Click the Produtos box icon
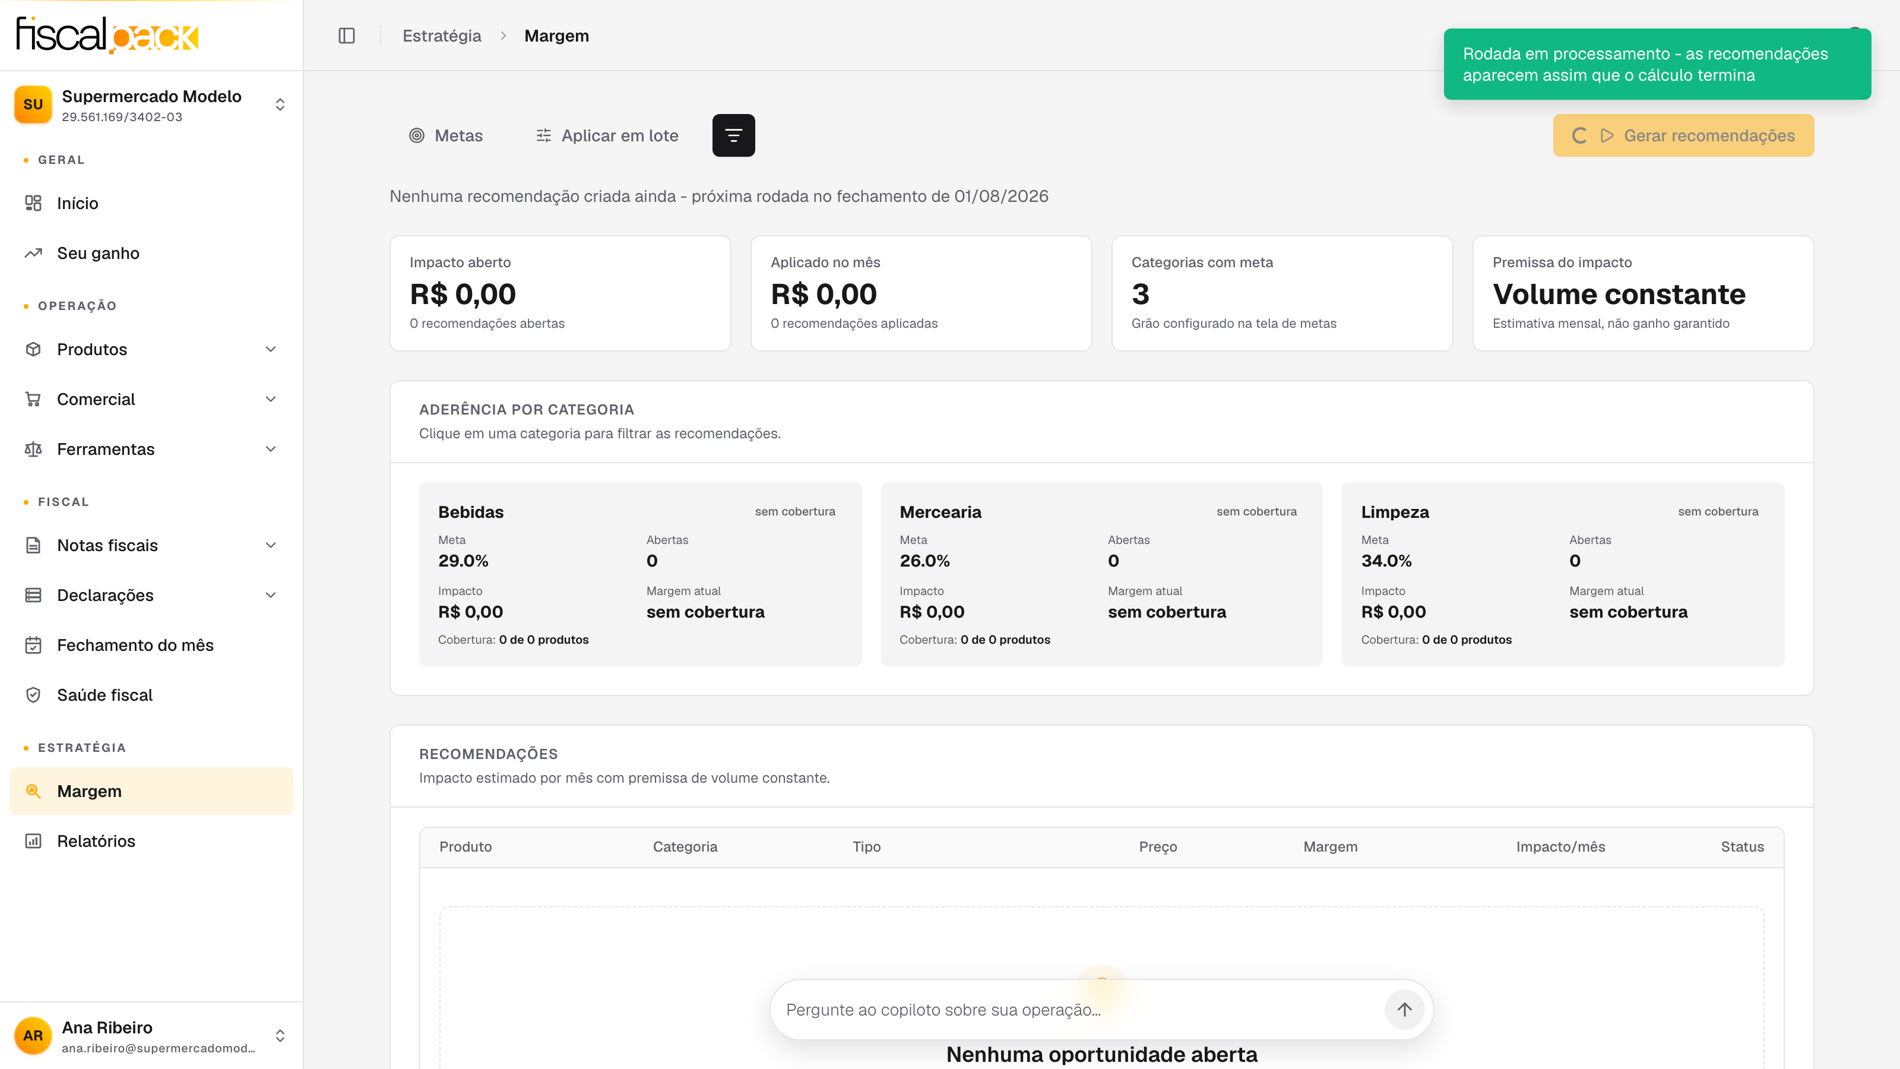 (33, 349)
